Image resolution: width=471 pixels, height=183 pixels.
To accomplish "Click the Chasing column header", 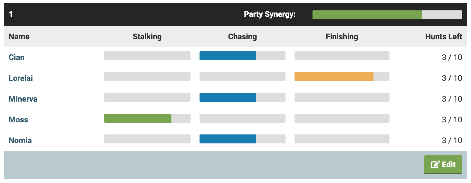I will pos(242,36).
